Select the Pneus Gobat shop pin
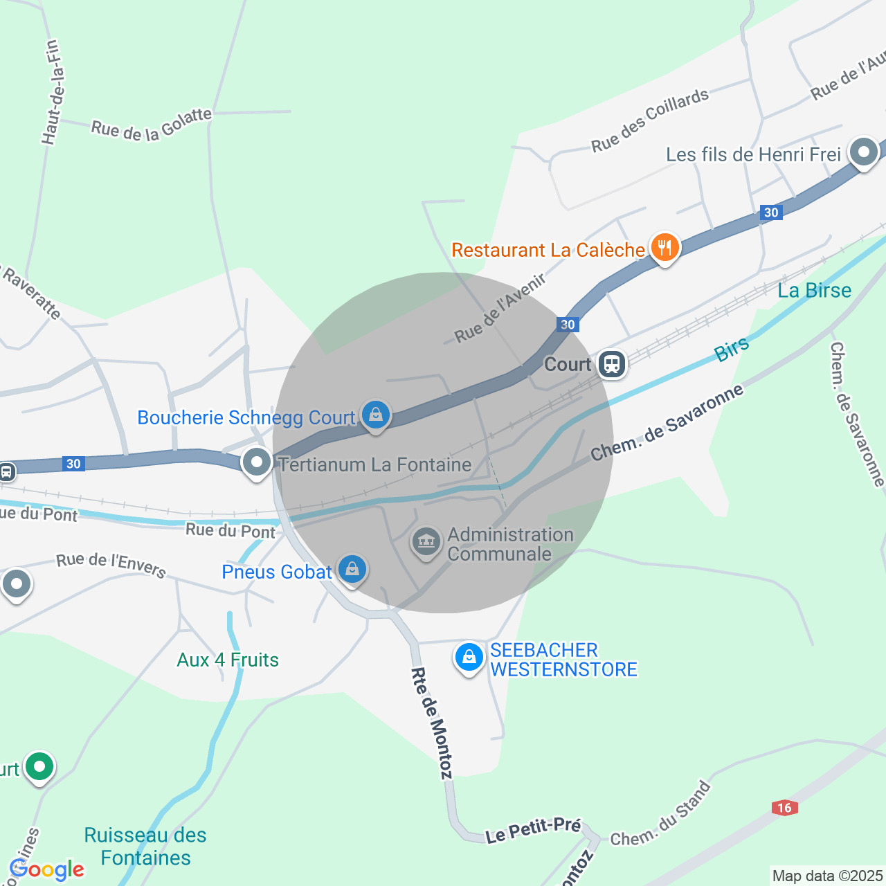This screenshot has height=886, width=886. point(352,570)
